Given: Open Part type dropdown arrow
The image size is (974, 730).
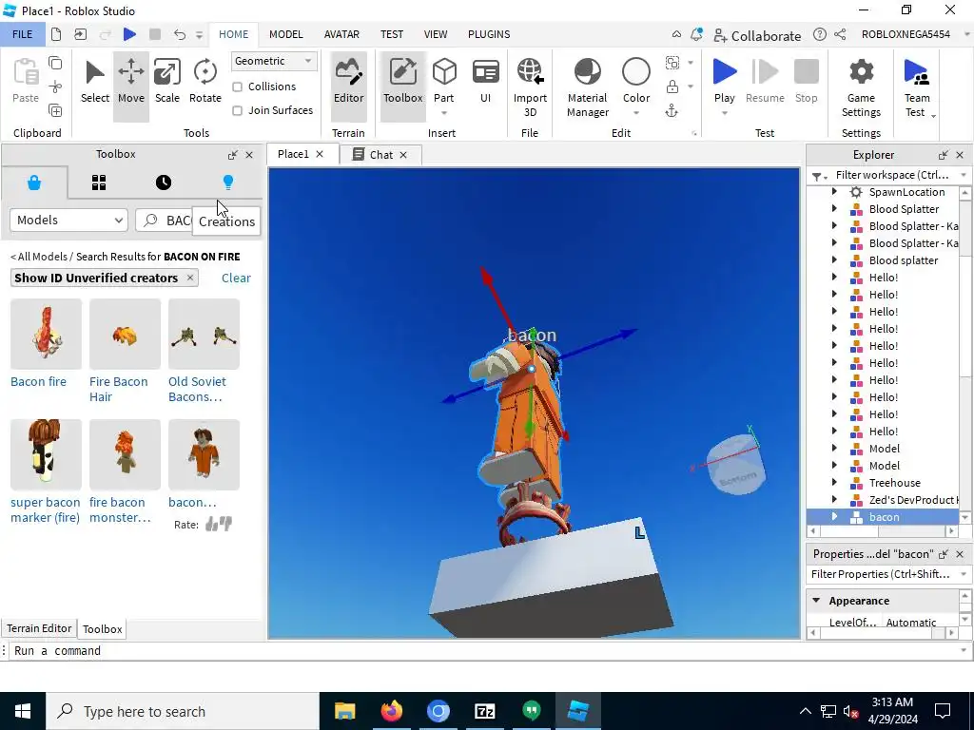Looking at the screenshot, I should point(444,113).
